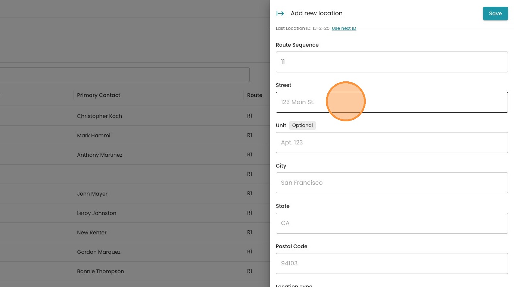
Task: Click the Bonnie Thompson row
Action: 100,271
